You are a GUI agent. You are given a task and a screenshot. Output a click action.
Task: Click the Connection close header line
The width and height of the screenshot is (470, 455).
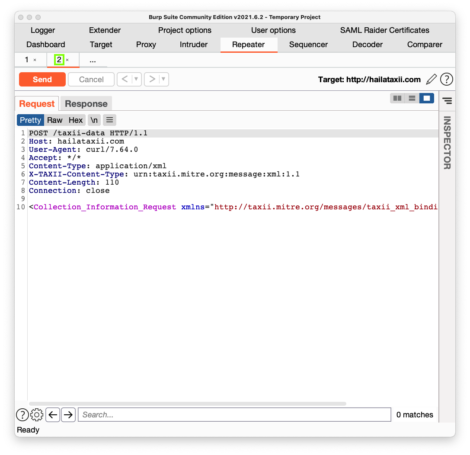pos(69,191)
